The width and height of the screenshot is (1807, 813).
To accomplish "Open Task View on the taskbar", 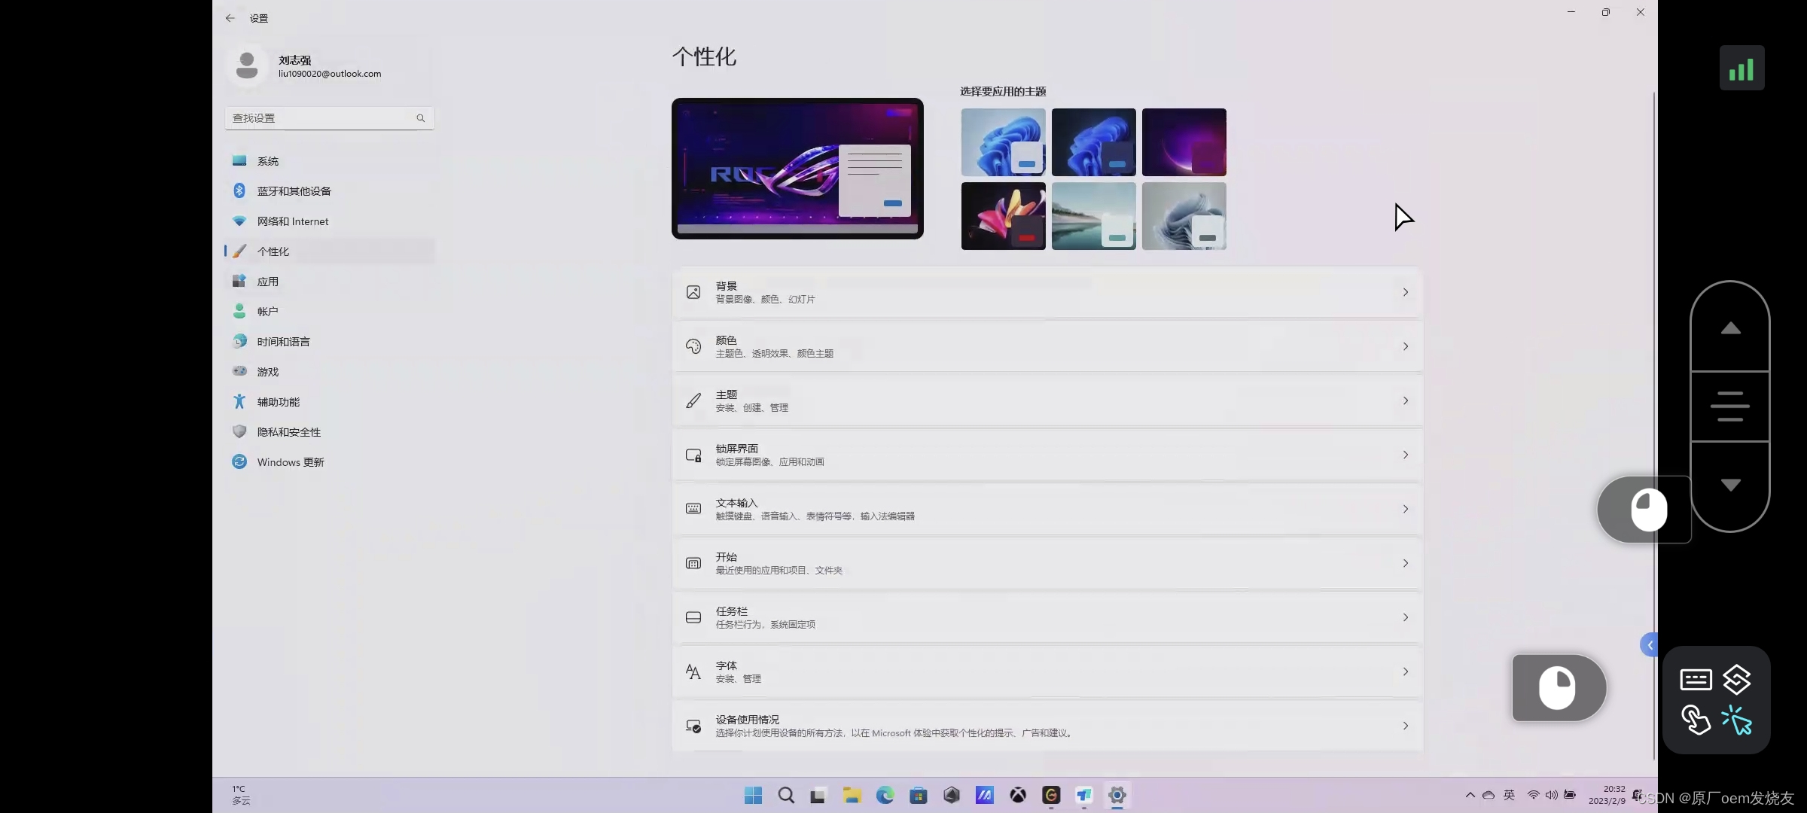I will tap(818, 795).
